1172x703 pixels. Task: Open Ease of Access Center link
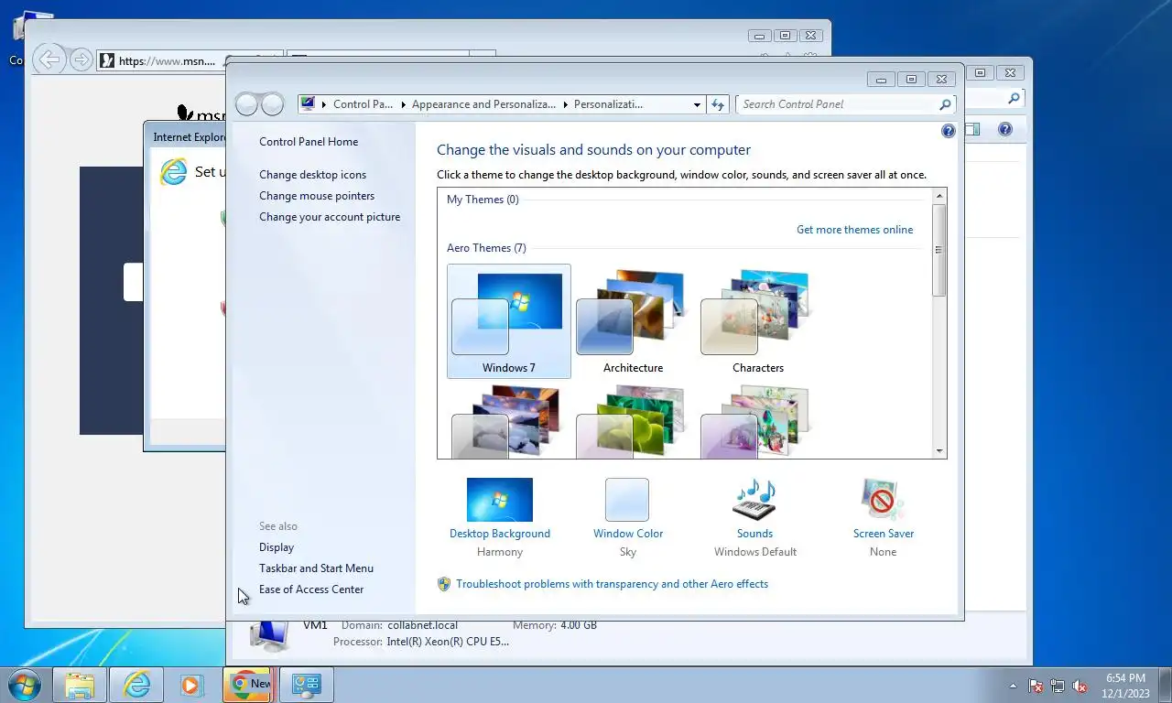[x=311, y=589]
